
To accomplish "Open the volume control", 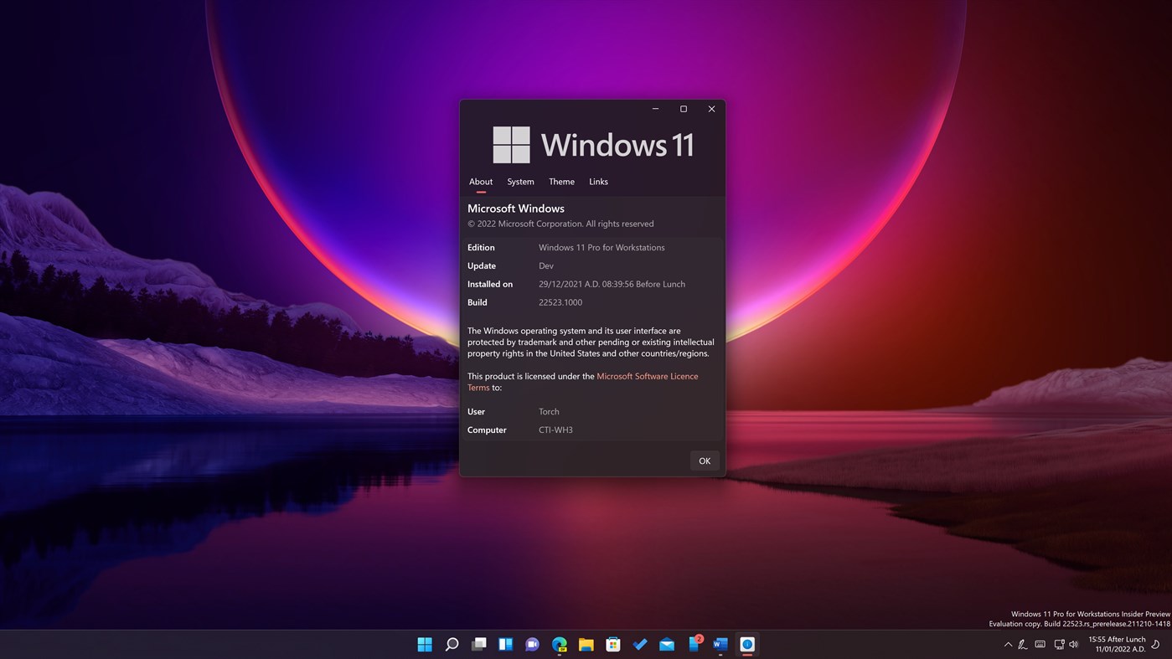I will pyautogui.click(x=1074, y=644).
